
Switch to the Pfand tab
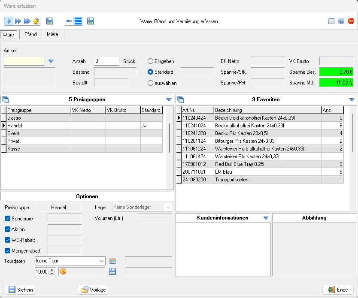point(30,34)
